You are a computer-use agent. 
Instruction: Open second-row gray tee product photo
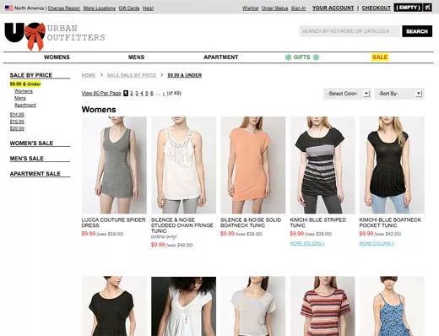point(253,306)
